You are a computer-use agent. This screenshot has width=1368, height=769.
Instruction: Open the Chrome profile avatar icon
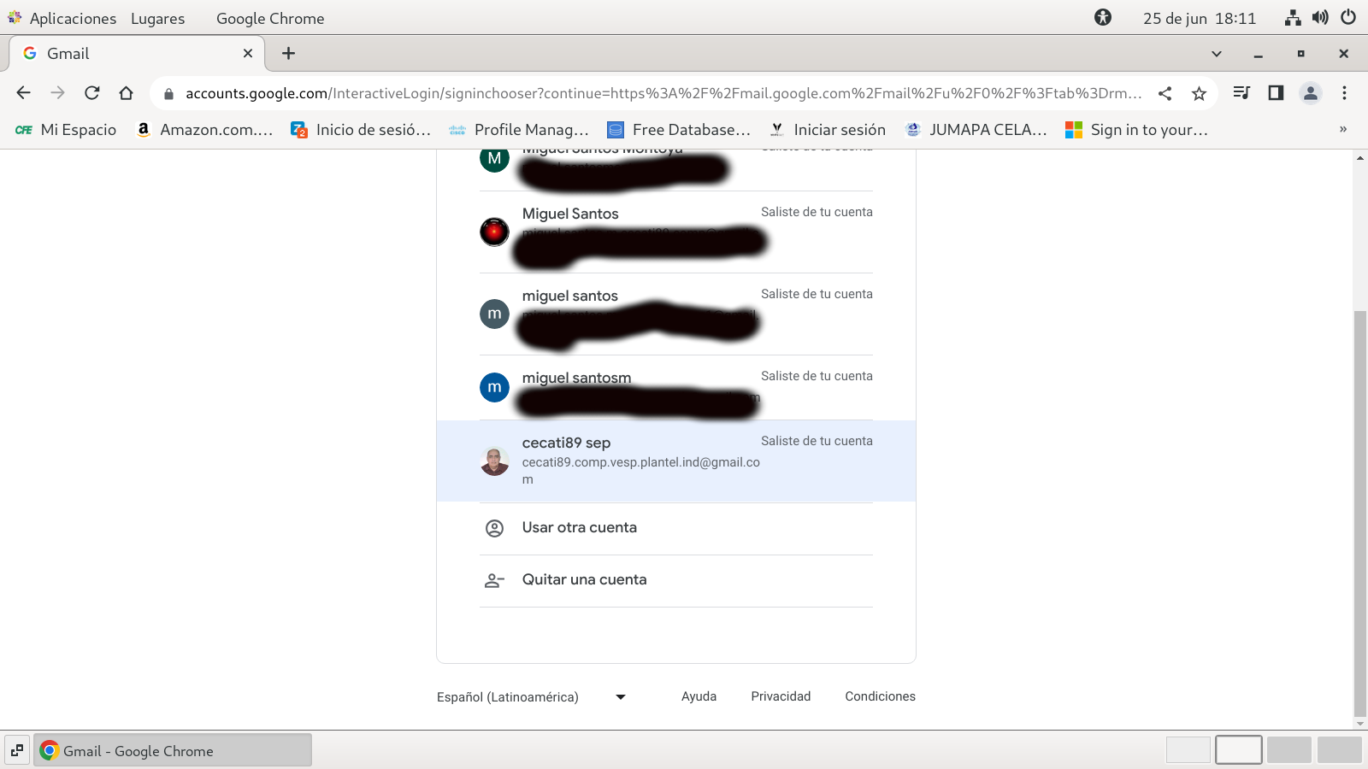1310,93
